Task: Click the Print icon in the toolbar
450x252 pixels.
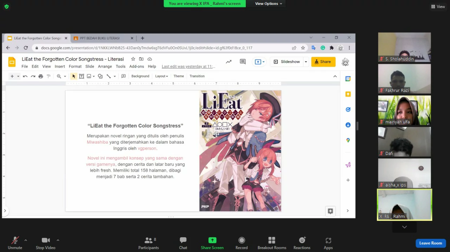Action: [x=41, y=76]
